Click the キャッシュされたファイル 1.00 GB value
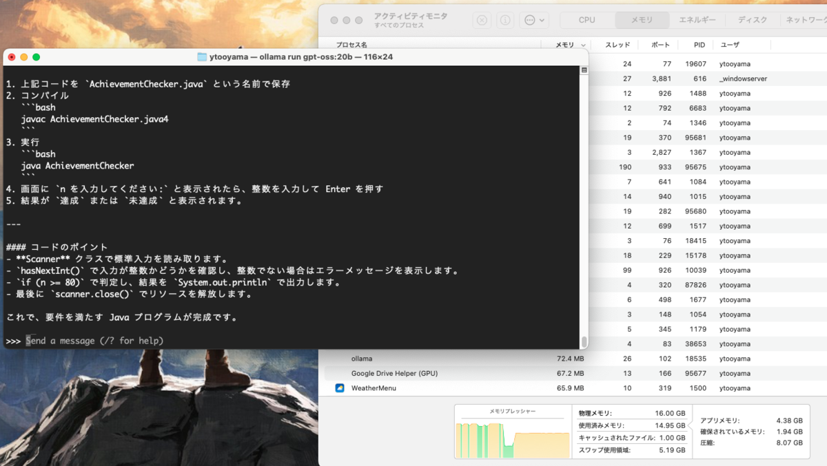Viewport: 827px width, 466px height. (672, 438)
